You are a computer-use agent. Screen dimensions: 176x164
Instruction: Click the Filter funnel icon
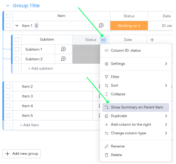coord(106,77)
